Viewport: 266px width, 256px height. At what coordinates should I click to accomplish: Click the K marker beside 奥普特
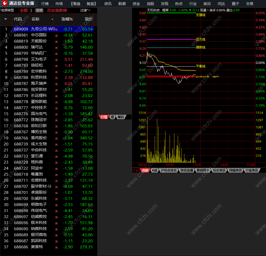coord(57,248)
